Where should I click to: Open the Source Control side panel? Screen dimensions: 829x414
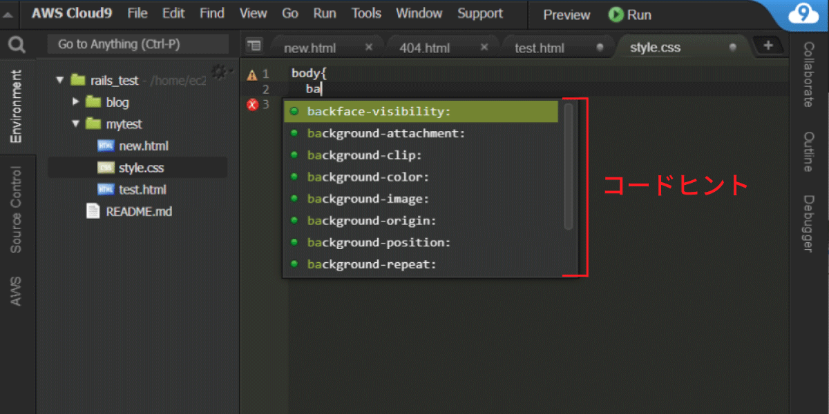coord(16,209)
